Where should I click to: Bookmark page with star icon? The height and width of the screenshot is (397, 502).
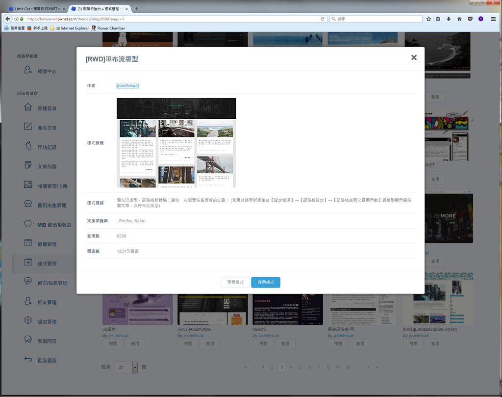pos(428,19)
